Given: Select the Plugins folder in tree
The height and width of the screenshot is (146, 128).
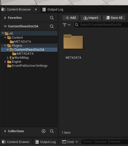Looking at the screenshot, I should (x=29, y=46).
